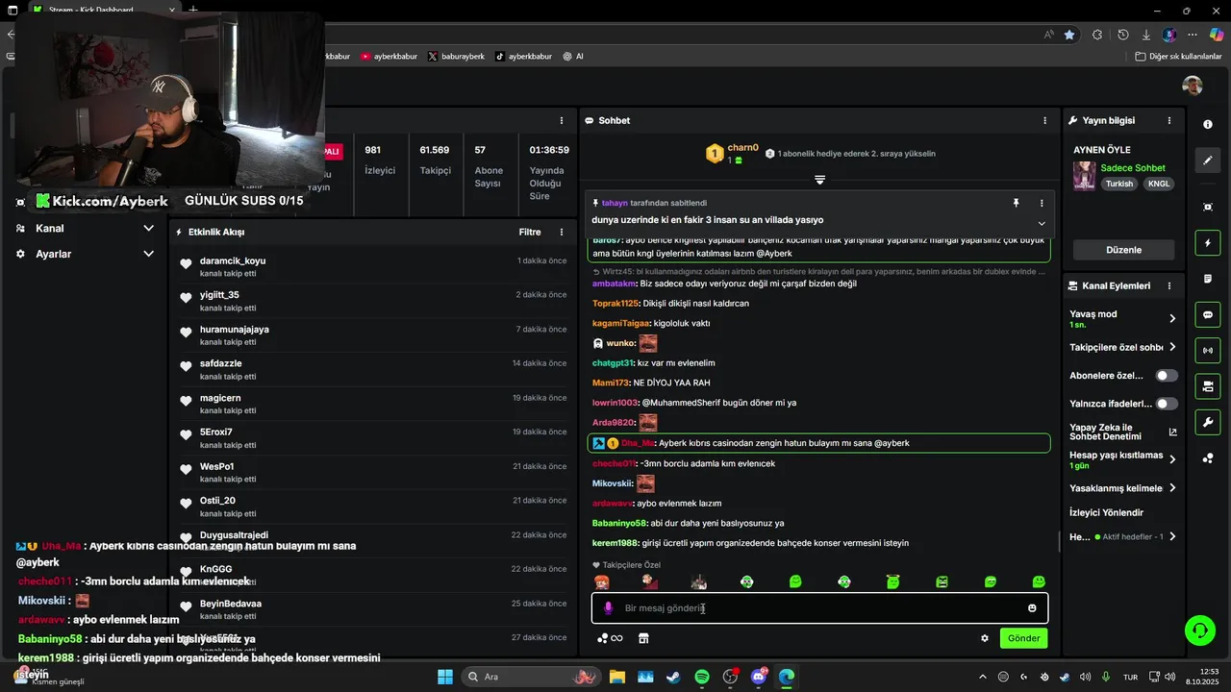Unpin the pinned chat message
This screenshot has height=692, width=1231.
coord(1016,204)
